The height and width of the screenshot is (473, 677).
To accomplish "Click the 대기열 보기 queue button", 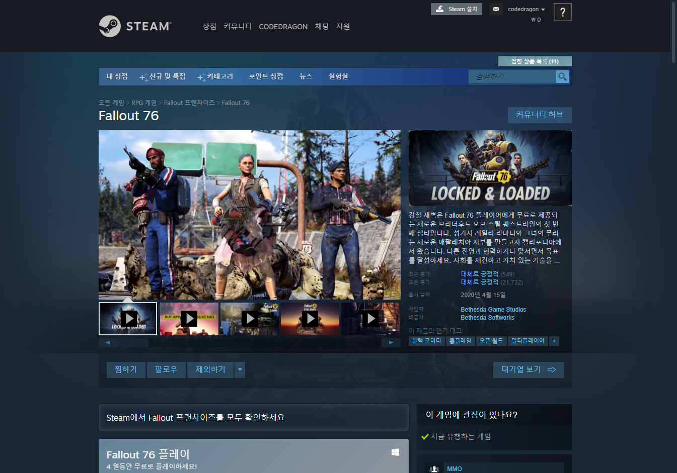I will tap(529, 369).
